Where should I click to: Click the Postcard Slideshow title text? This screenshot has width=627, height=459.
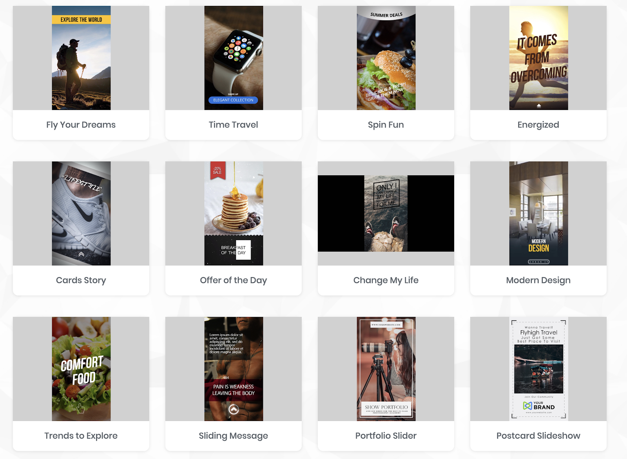[x=538, y=436]
